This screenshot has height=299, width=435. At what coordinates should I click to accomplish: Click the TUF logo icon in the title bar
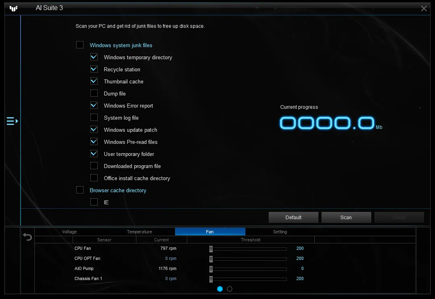(13, 8)
